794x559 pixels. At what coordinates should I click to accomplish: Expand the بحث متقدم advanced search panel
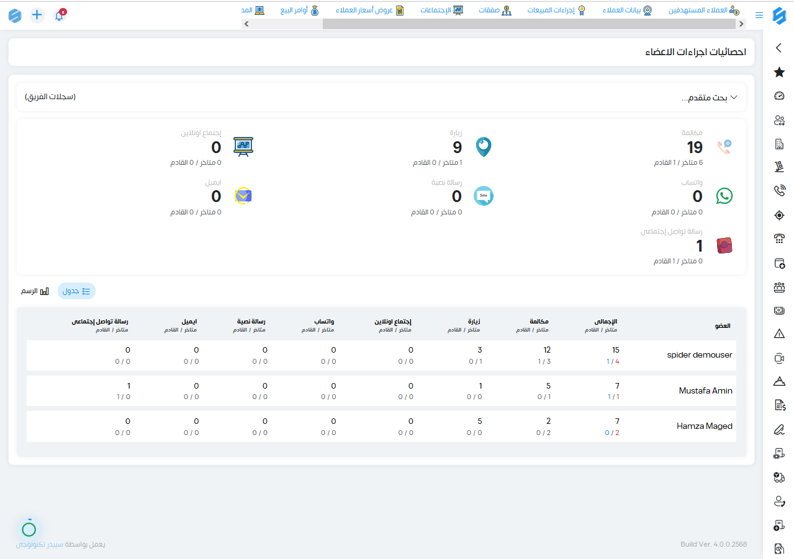coord(709,98)
